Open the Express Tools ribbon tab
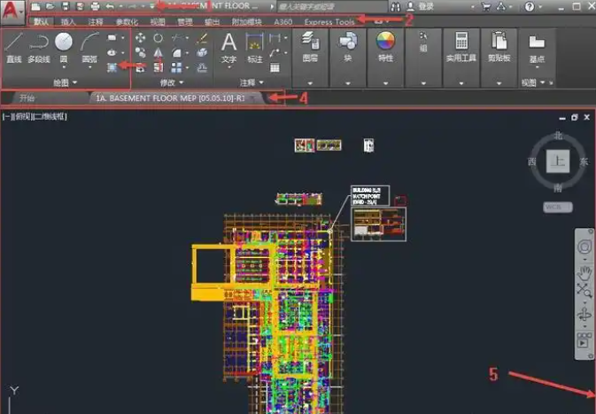The width and height of the screenshot is (596, 414). pyautogui.click(x=329, y=21)
